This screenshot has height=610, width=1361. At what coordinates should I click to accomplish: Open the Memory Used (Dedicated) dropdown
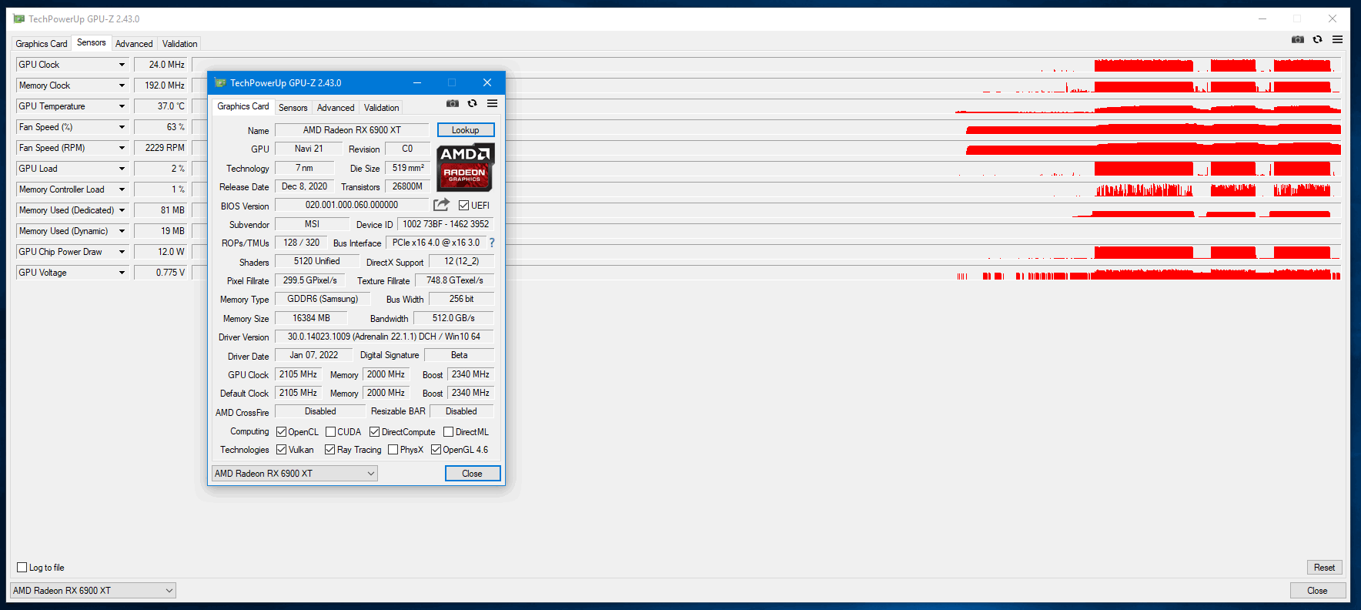point(122,210)
